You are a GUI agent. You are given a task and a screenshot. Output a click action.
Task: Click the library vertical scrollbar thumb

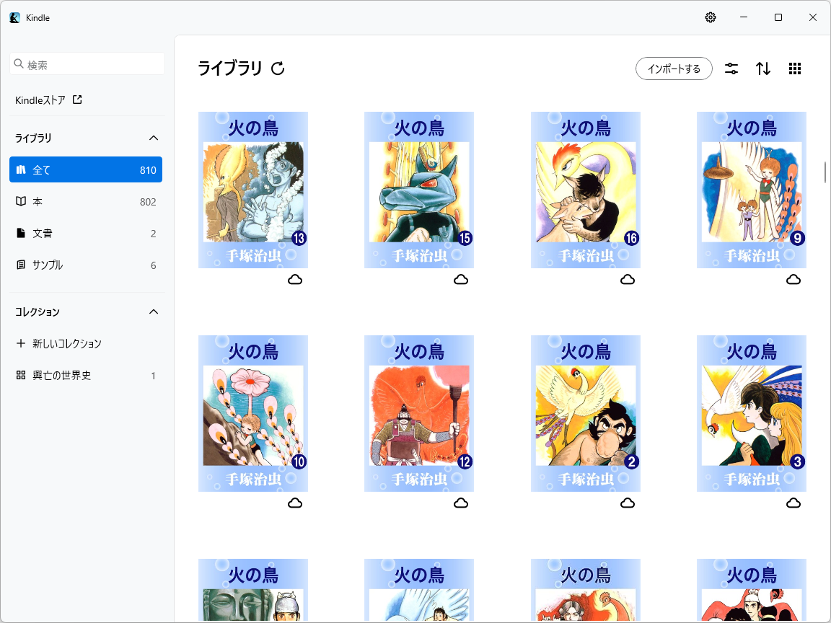tap(825, 173)
